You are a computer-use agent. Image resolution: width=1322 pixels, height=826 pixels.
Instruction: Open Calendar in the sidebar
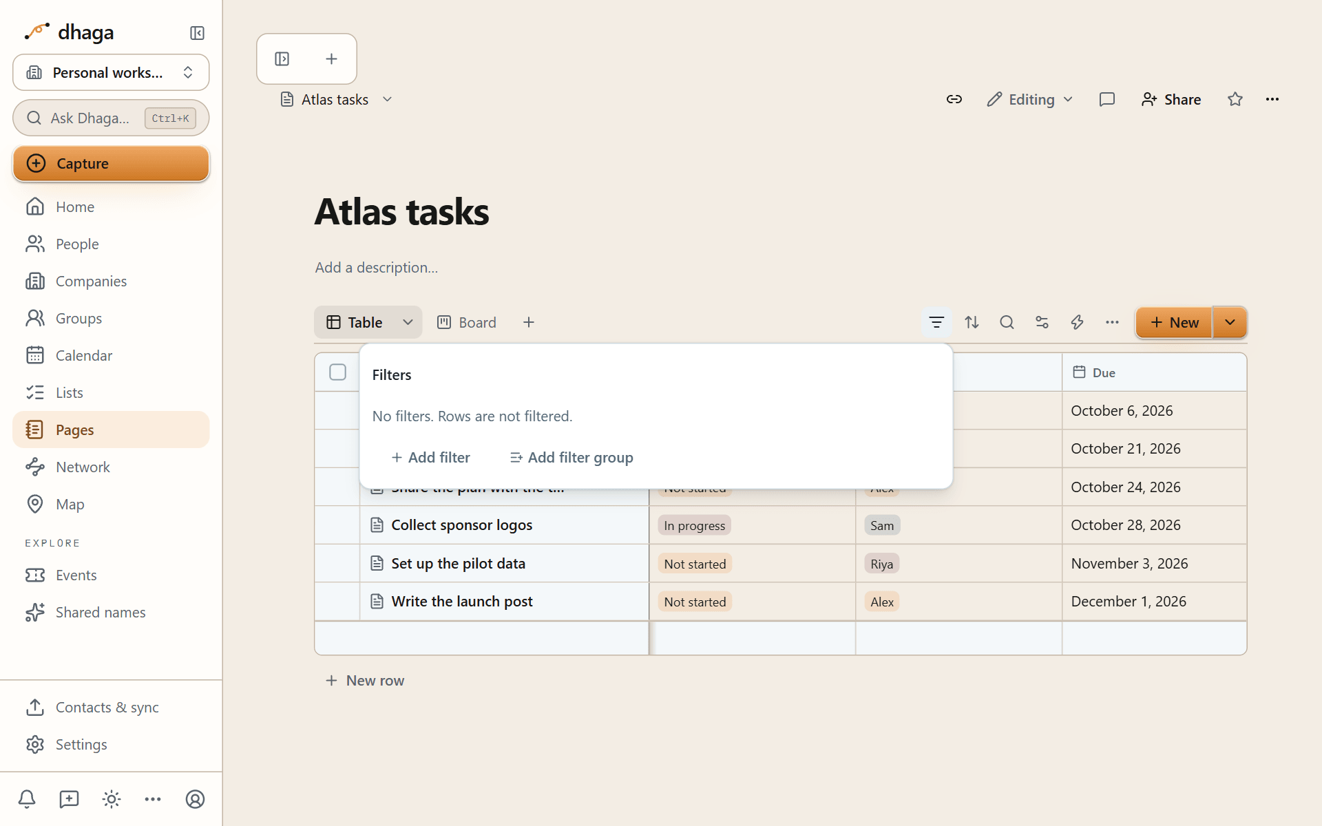(x=111, y=355)
